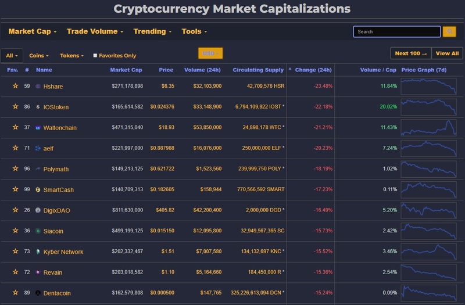This screenshot has width=465, height=305.
Task: Click the Siacoin coin logo icon
Action: tap(38, 231)
